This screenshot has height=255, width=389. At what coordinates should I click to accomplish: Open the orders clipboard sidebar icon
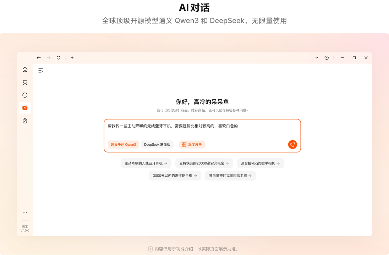(25, 121)
